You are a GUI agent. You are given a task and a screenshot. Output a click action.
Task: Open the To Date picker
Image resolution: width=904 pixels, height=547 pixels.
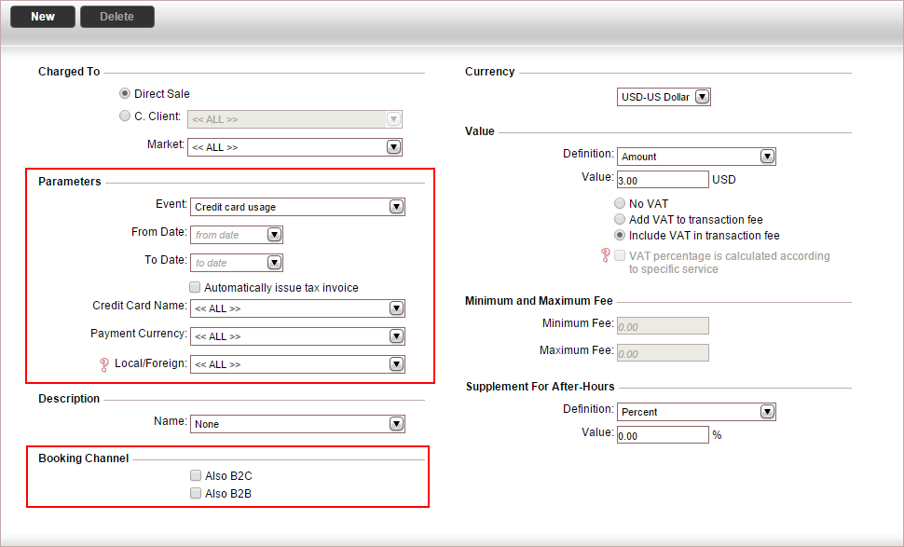(274, 263)
